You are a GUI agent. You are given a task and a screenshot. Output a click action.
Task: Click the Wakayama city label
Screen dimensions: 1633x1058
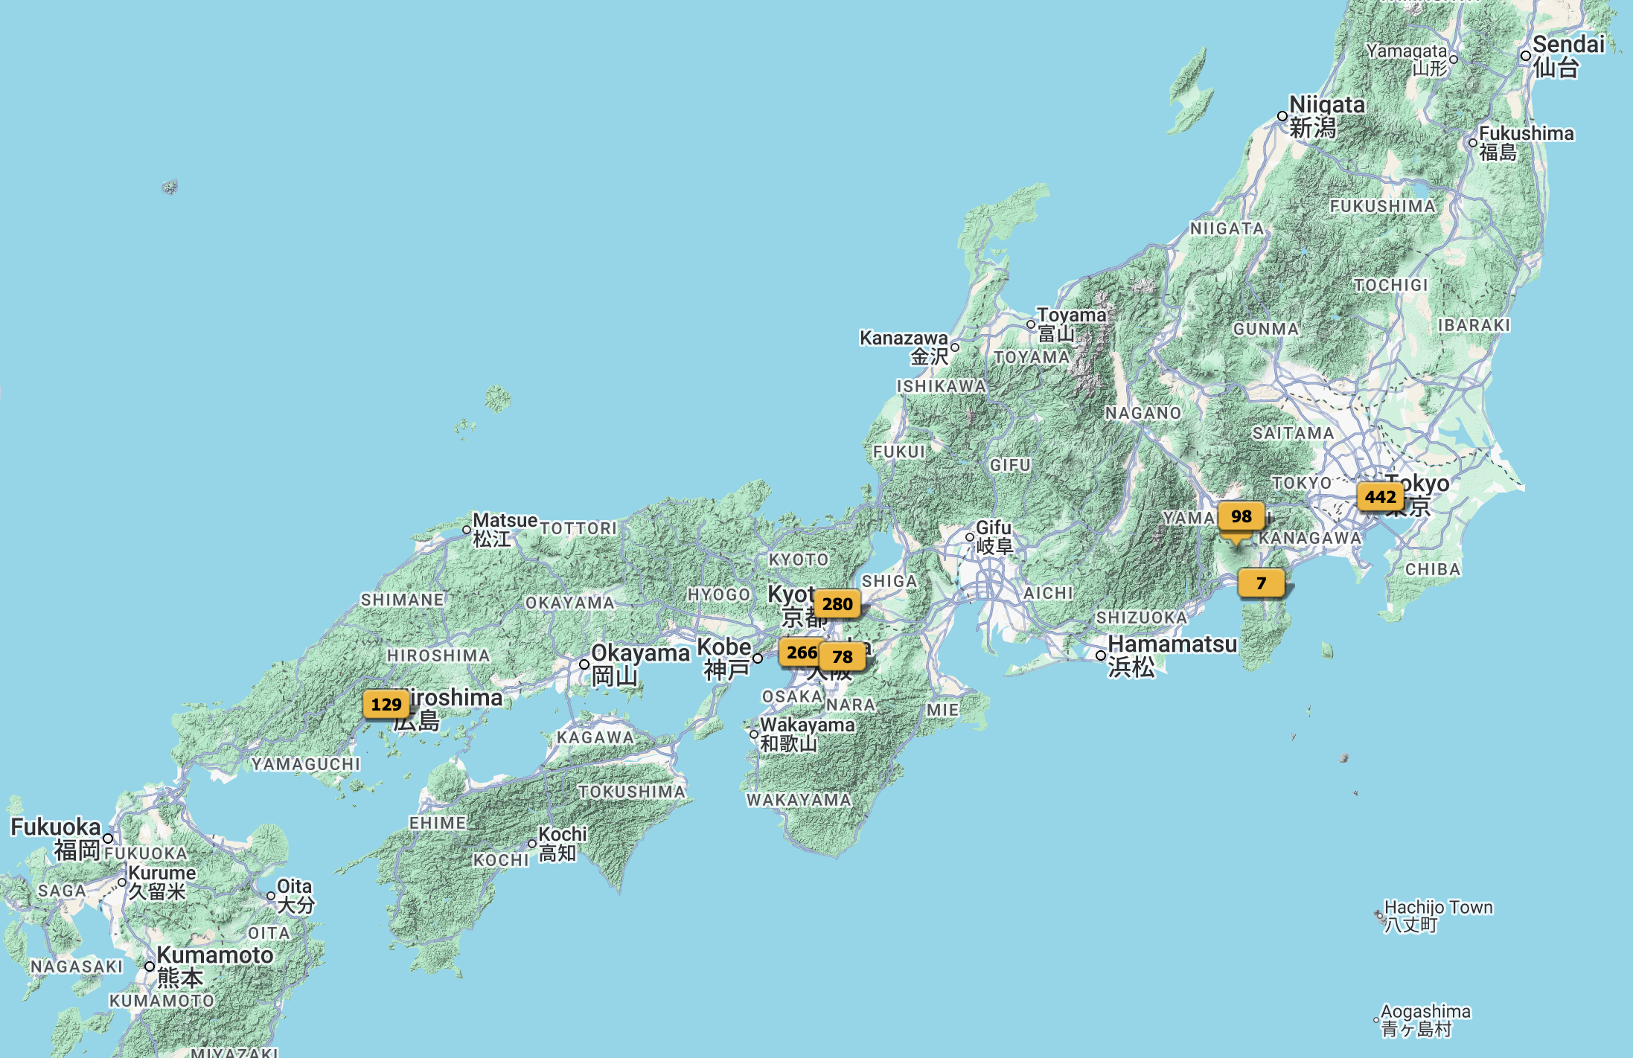click(x=807, y=725)
